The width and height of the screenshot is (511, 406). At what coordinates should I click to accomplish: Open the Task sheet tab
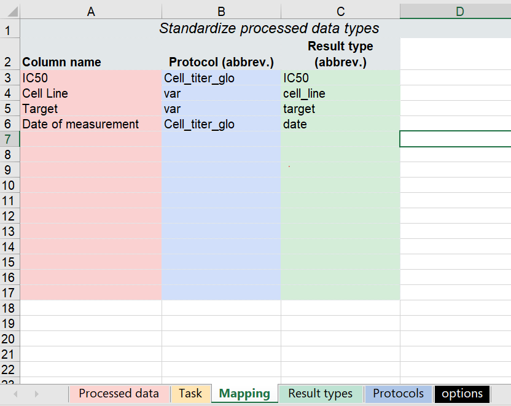(x=190, y=394)
